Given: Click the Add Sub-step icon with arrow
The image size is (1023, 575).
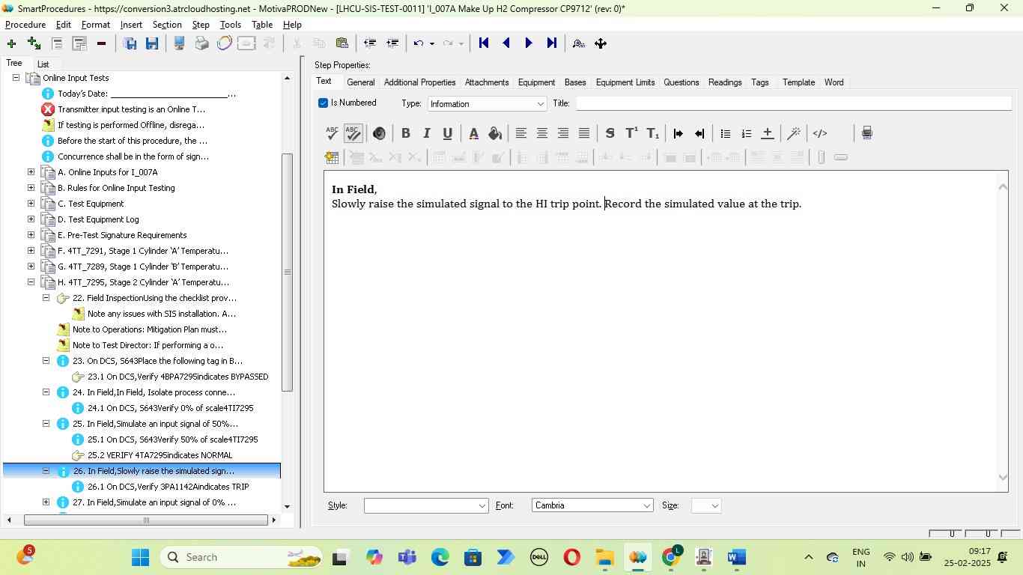Looking at the screenshot, I should point(34,43).
